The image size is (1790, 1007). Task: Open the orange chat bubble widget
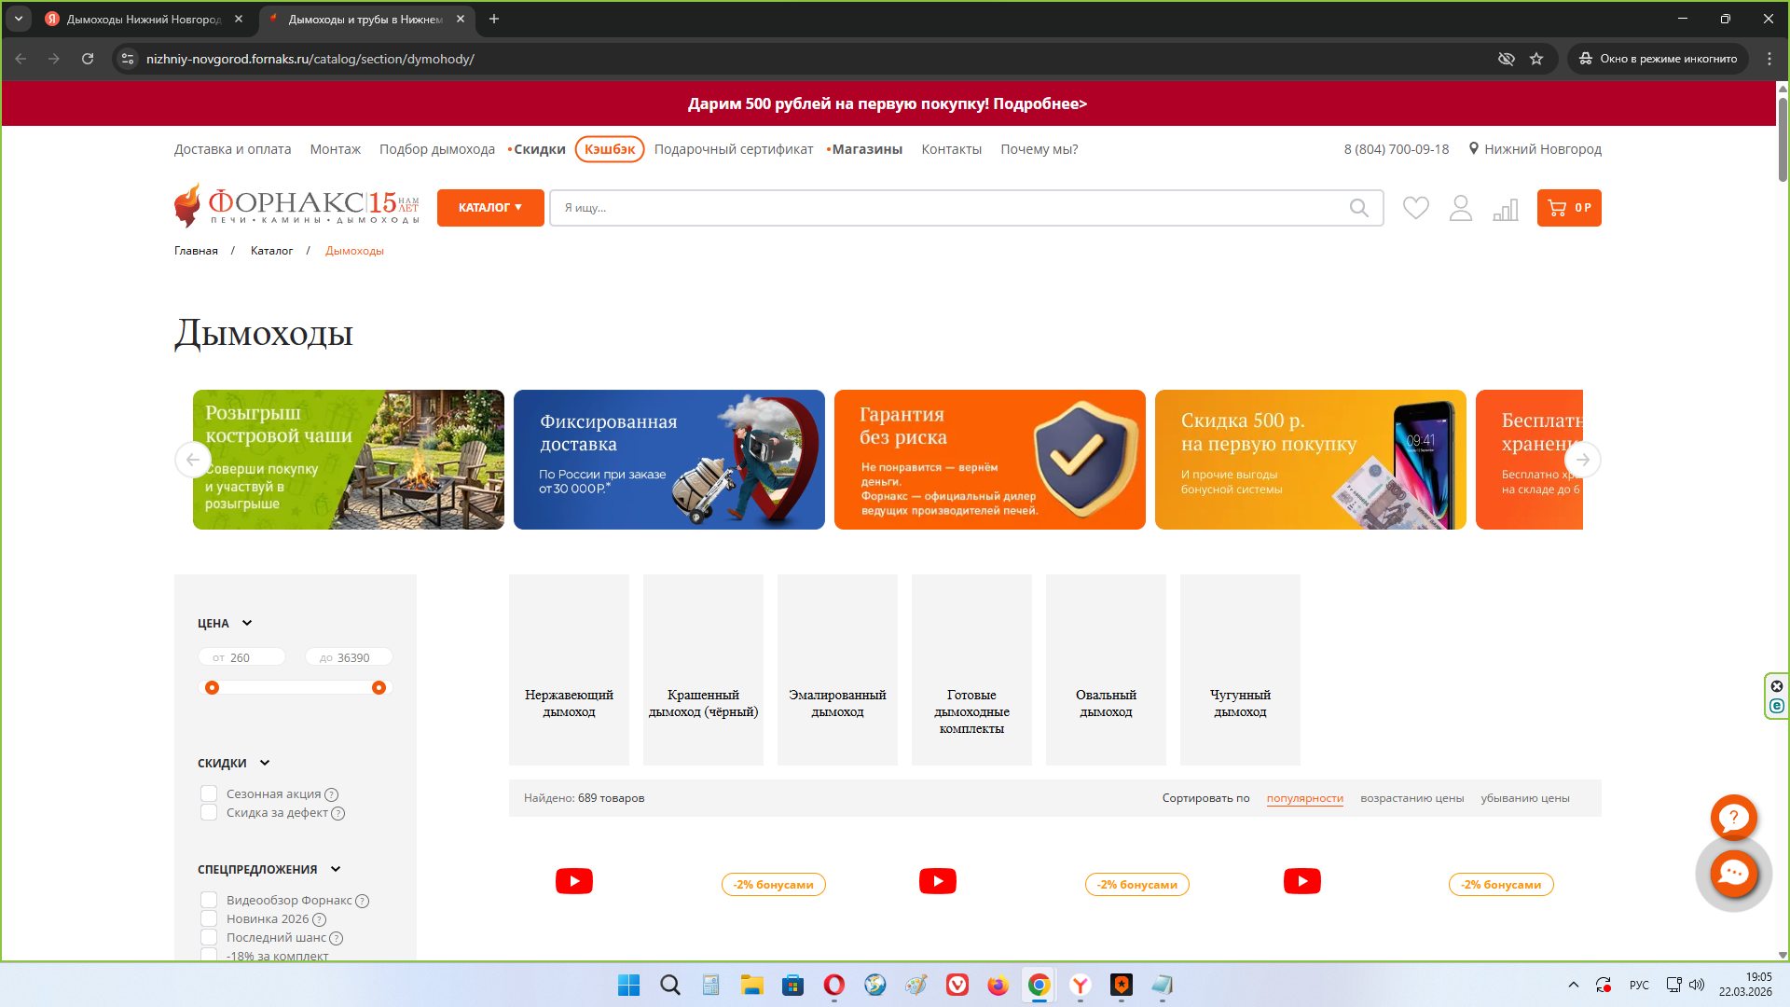click(1733, 874)
